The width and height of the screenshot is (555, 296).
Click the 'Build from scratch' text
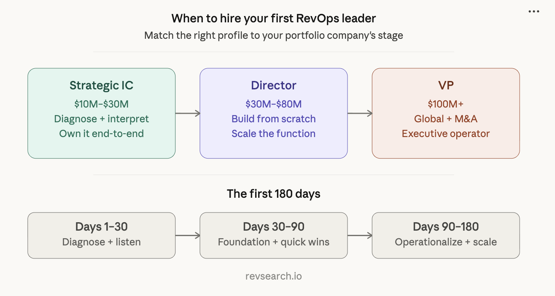(x=273, y=118)
